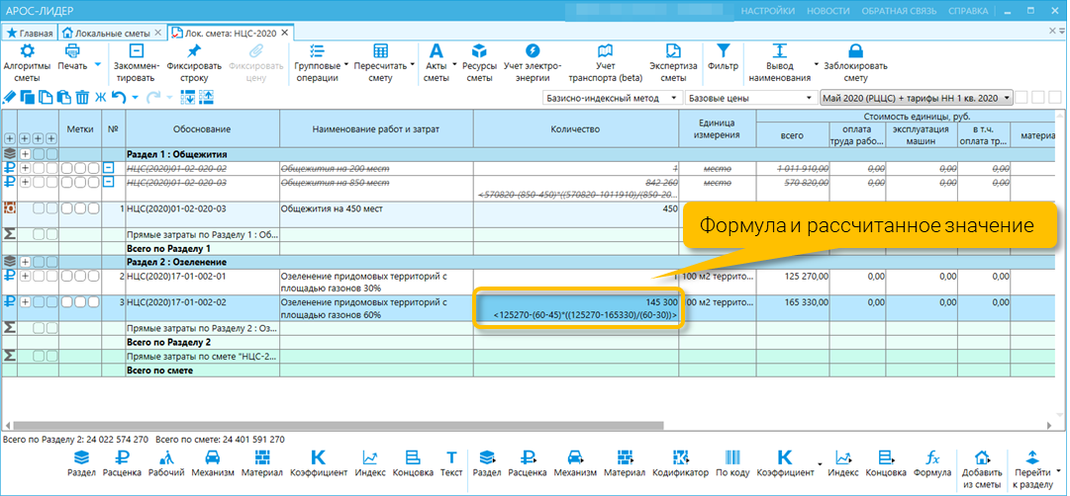The width and height of the screenshot is (1070, 496).
Task: Click the Фильтр funnel icon
Action: [x=724, y=51]
